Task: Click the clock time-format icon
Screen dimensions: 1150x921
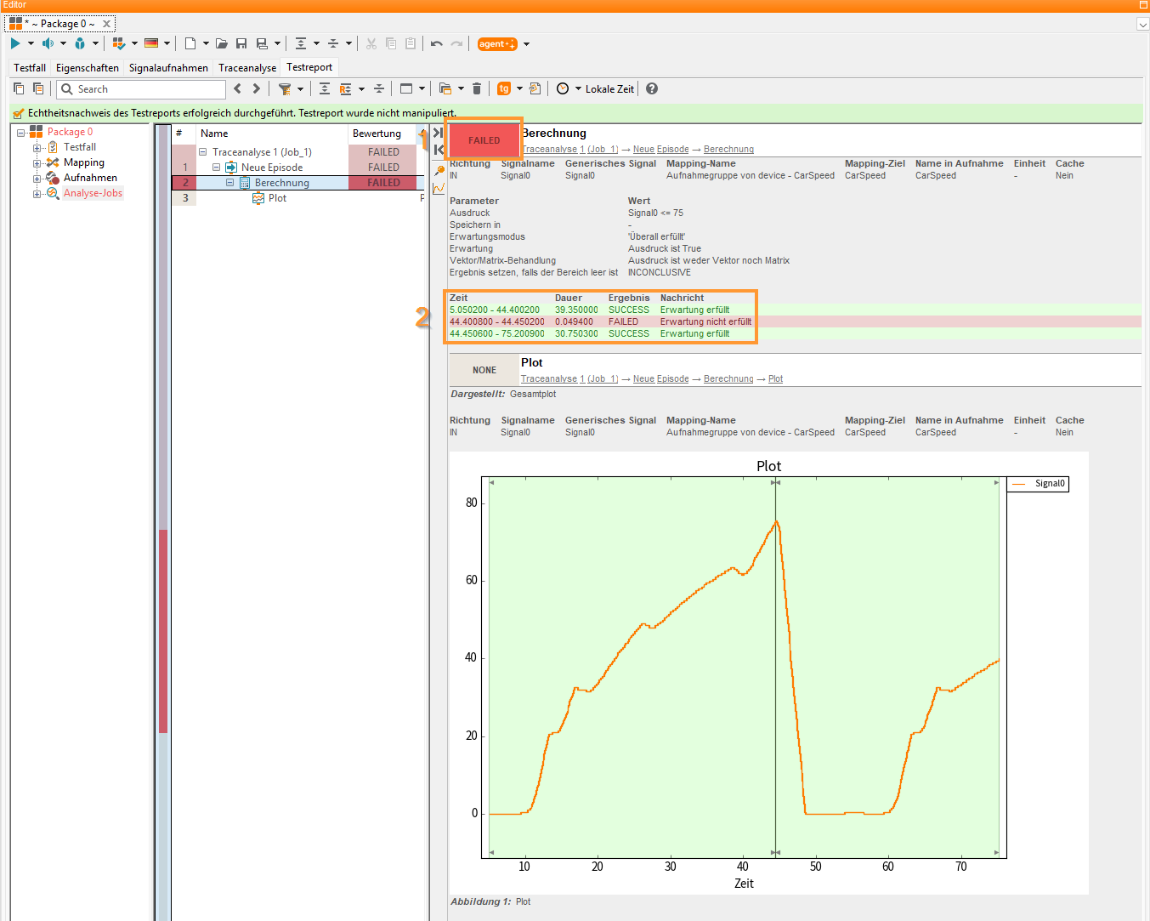Action: tap(563, 88)
